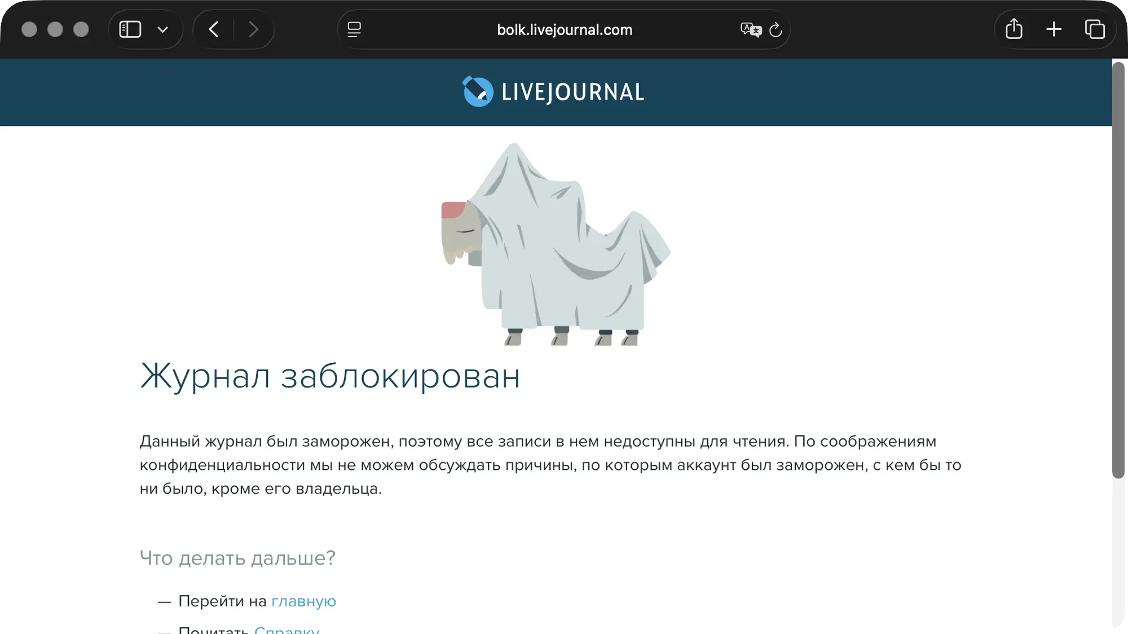The height and width of the screenshot is (634, 1128).
Task: Toggle the Safari sidebar
Action: [x=130, y=29]
